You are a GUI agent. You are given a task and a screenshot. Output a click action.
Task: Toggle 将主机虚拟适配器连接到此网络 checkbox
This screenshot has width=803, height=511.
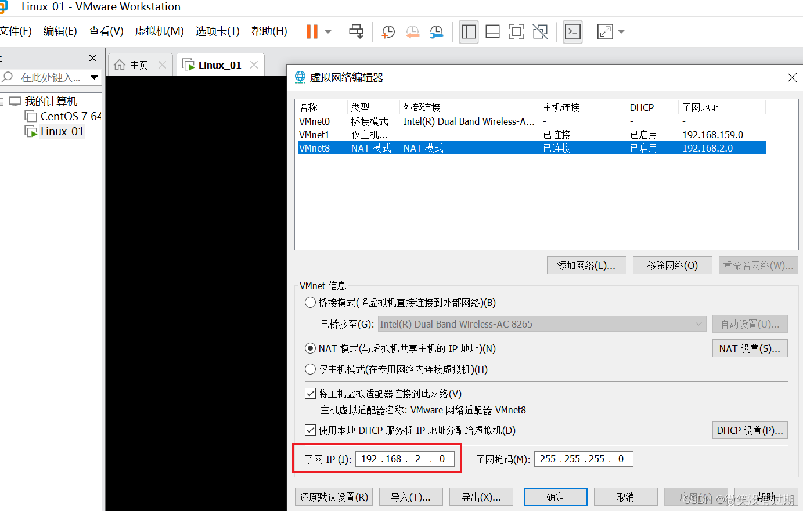click(311, 394)
